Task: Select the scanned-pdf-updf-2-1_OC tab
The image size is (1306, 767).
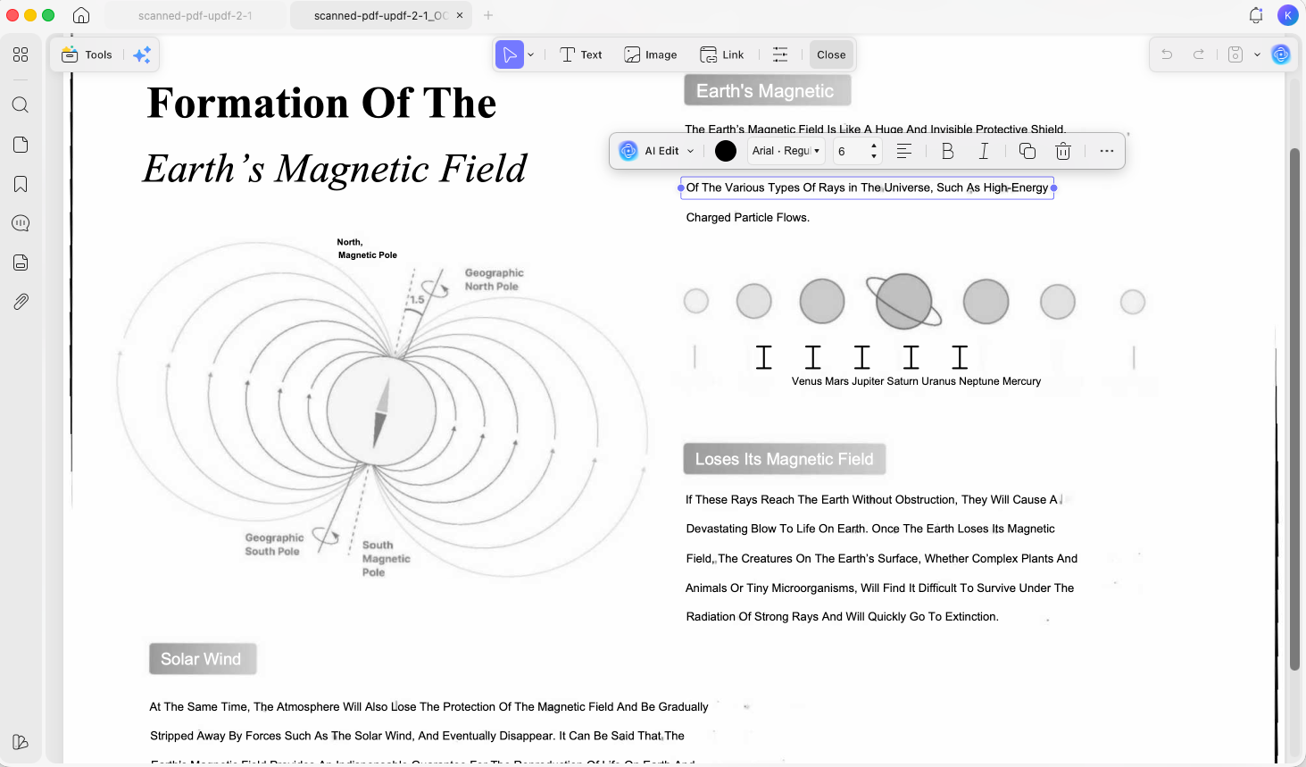Action: click(381, 15)
